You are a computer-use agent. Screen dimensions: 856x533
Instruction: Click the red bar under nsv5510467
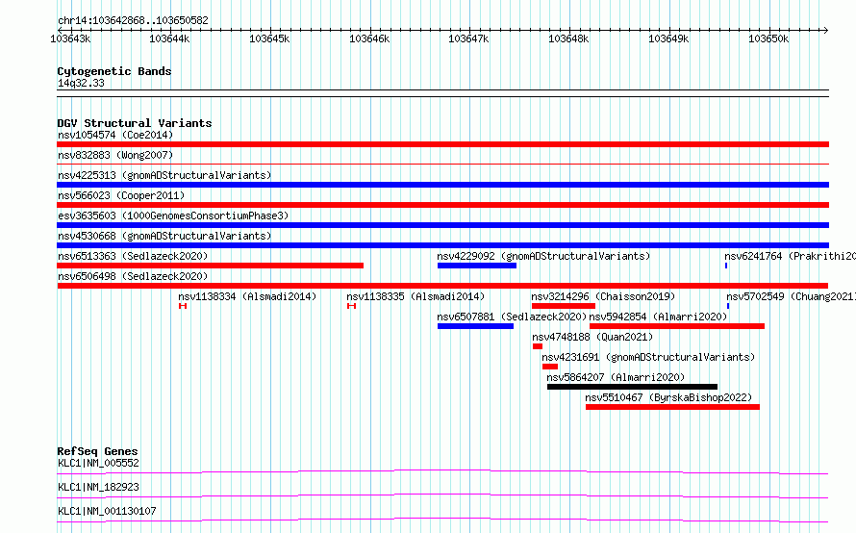(672, 407)
